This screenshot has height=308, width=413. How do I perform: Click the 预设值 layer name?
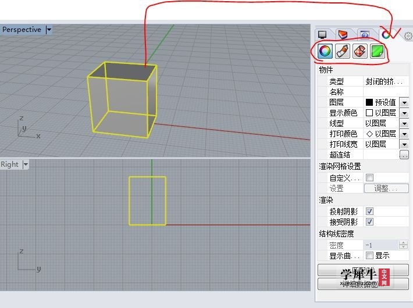385,102
